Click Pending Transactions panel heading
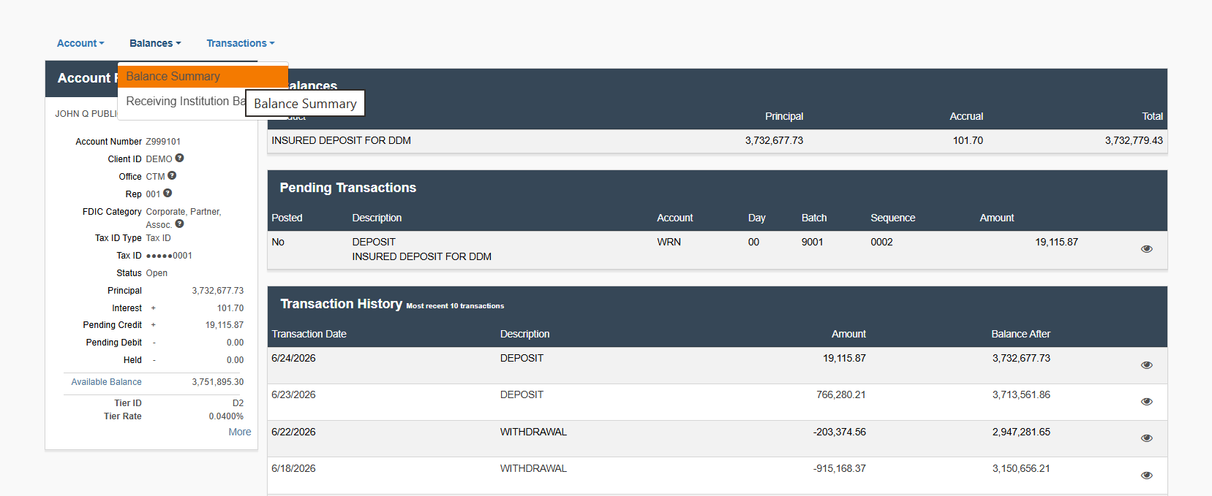Viewport: 1212px width, 496px height. point(347,188)
